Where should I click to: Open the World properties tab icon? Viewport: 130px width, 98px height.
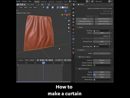pos(73,25)
